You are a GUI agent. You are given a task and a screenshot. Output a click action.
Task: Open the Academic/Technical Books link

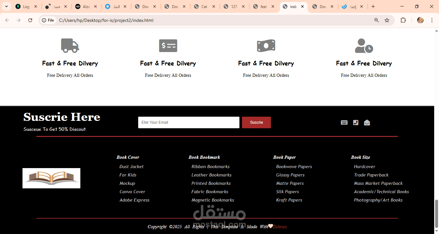click(381, 192)
